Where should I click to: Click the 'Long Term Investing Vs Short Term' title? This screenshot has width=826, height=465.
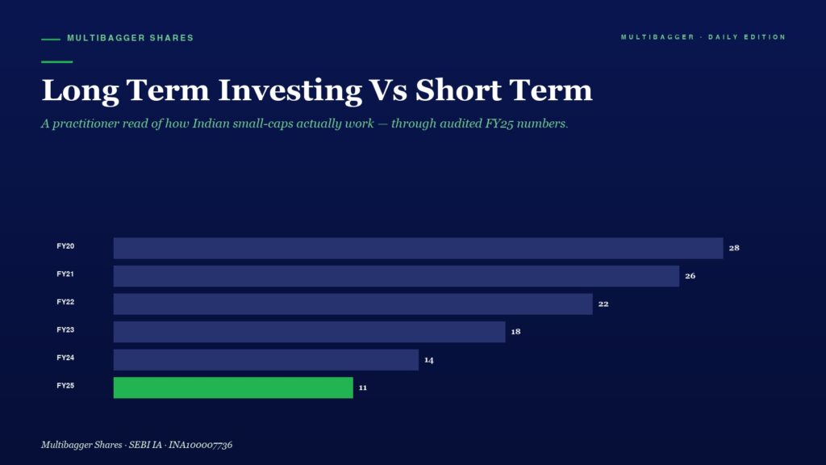pos(317,90)
